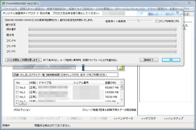Open the 詳細スキャン設定(E) menu
Image resolution: width=196 pixels, height=130 pixels.
[32, 9]
